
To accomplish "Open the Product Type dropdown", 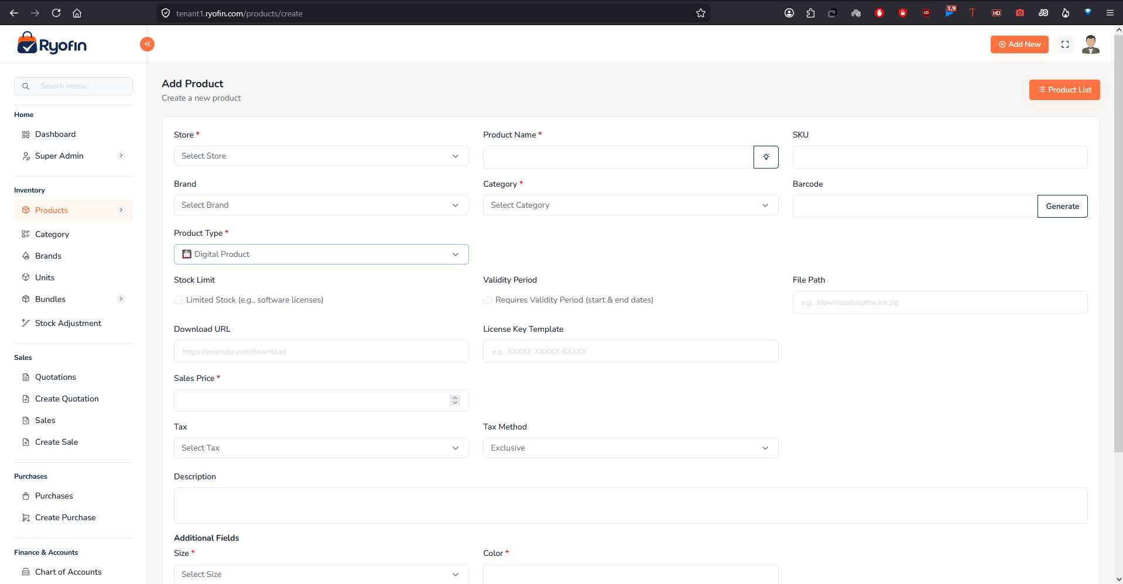I will pos(321,254).
